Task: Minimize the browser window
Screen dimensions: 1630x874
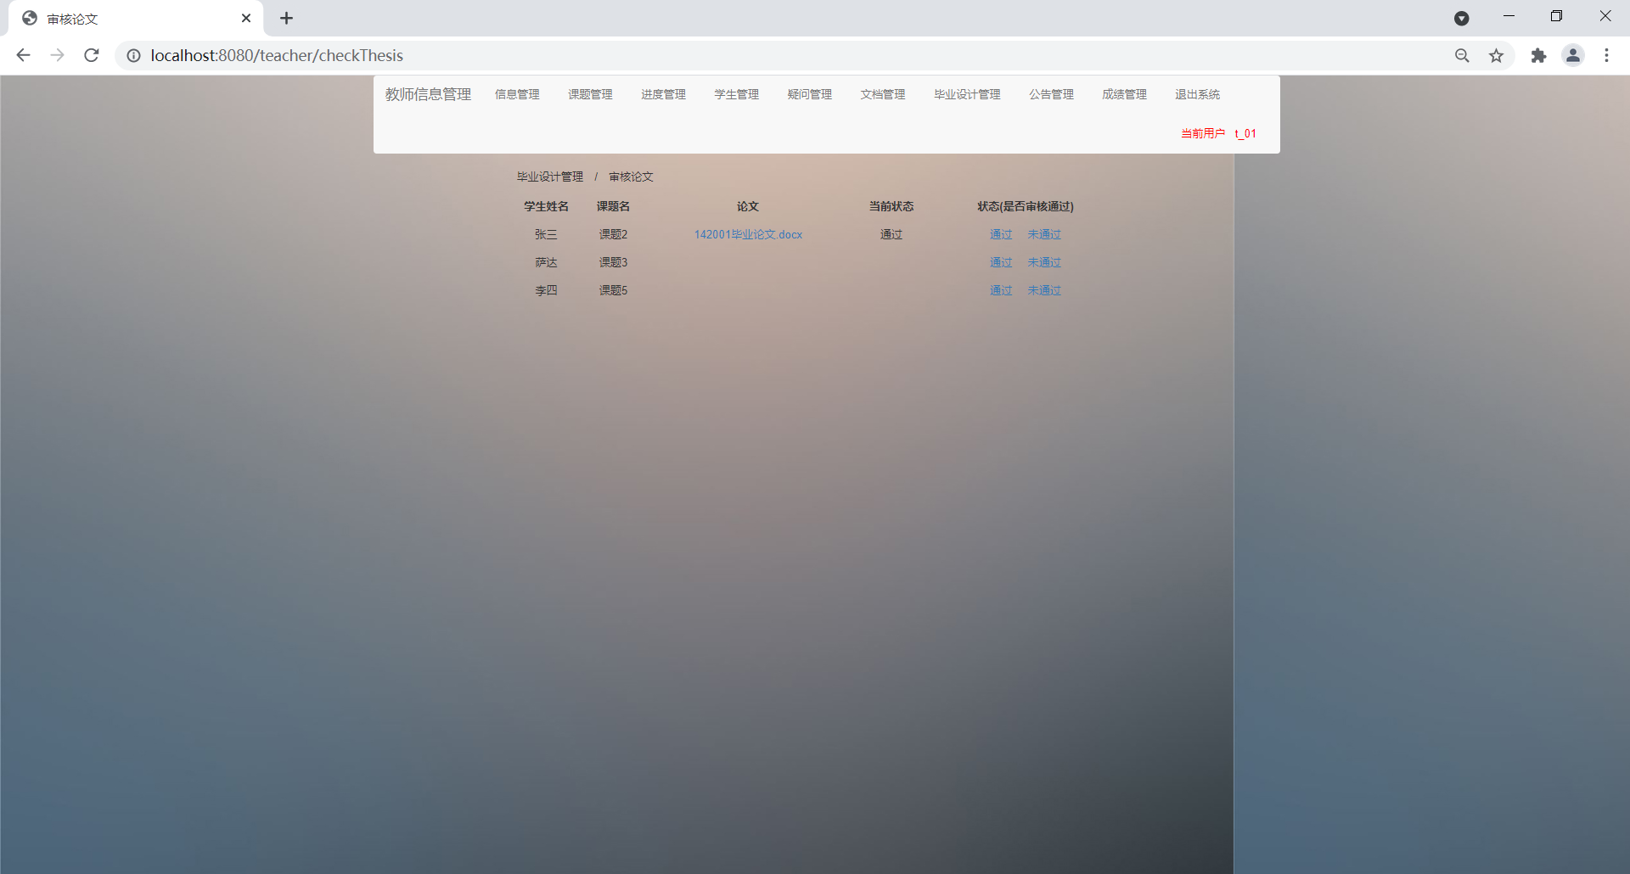Action: (1509, 16)
